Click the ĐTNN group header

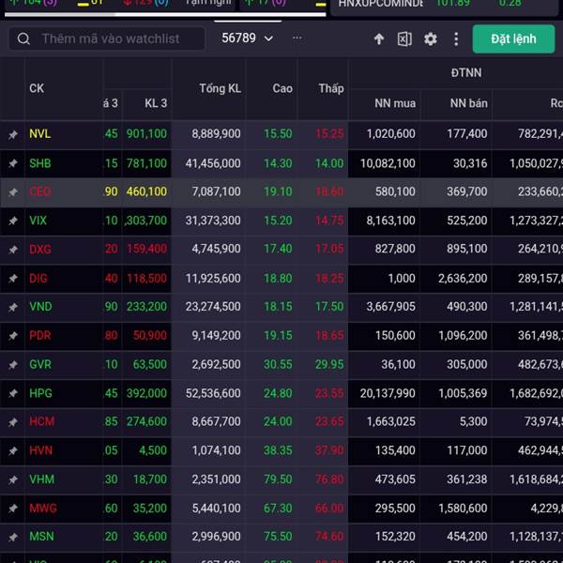(x=466, y=72)
